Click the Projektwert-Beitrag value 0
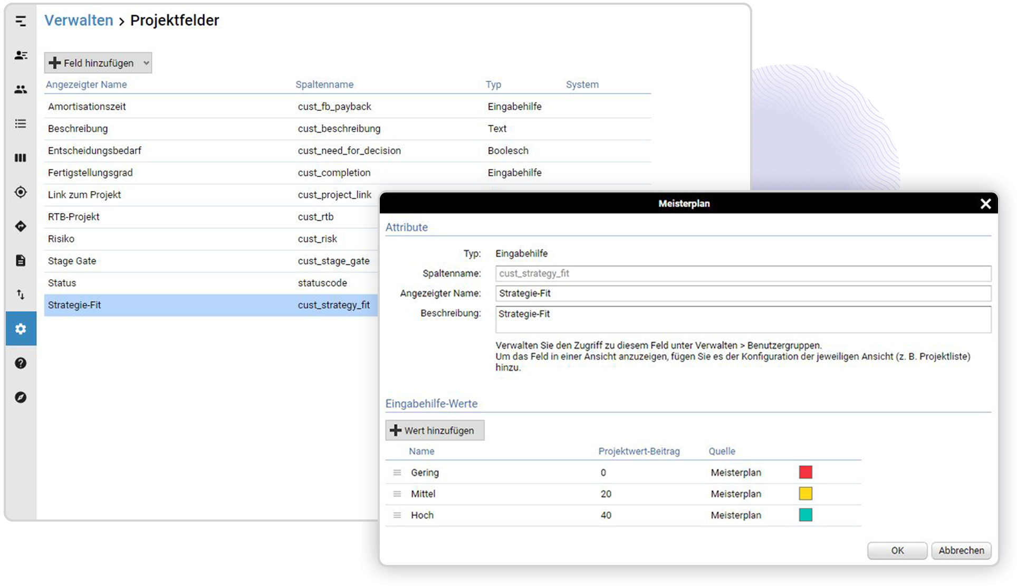1017x586 pixels. [x=603, y=472]
